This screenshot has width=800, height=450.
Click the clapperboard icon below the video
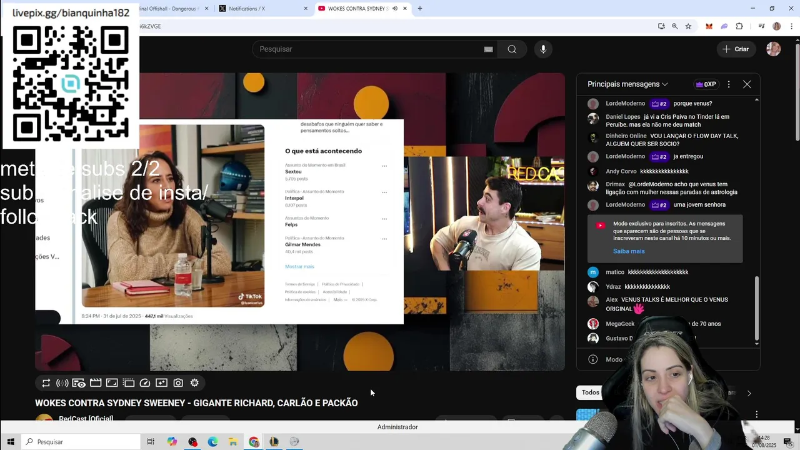[96, 383]
